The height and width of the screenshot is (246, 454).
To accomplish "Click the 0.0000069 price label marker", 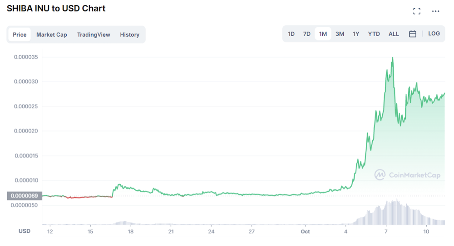I will tap(25, 196).
